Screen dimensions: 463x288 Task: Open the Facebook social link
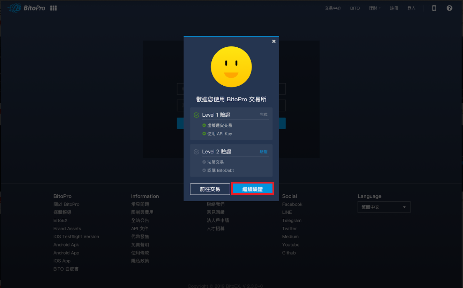292,204
